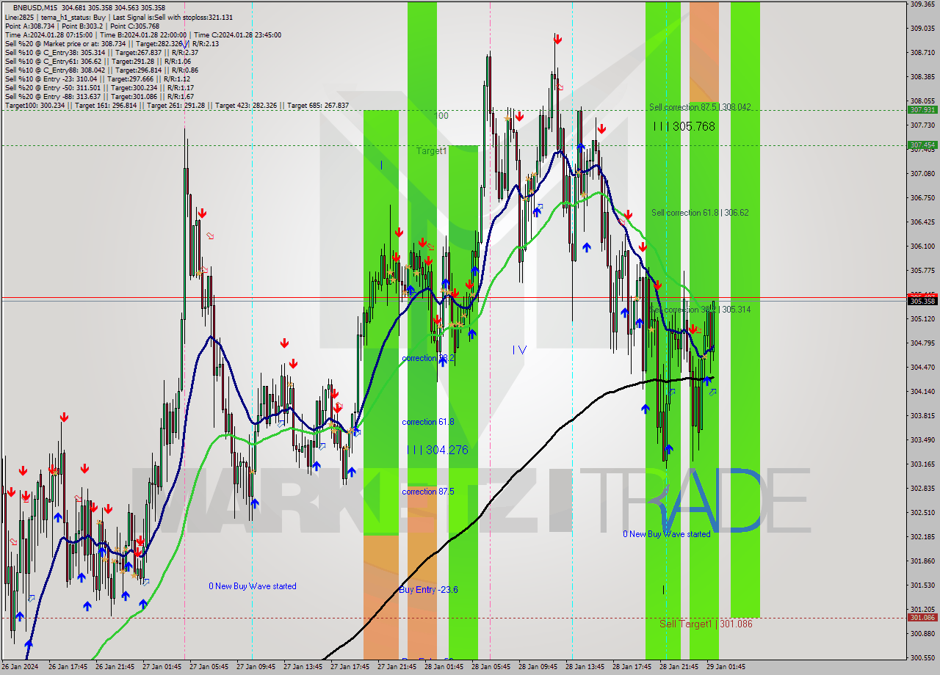Select the 'Target1' label on green zone

(432, 150)
